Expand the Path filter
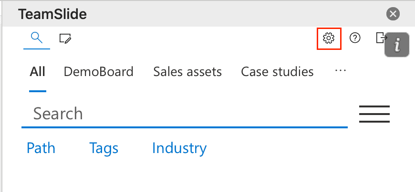The height and width of the screenshot is (192, 415). 41,148
